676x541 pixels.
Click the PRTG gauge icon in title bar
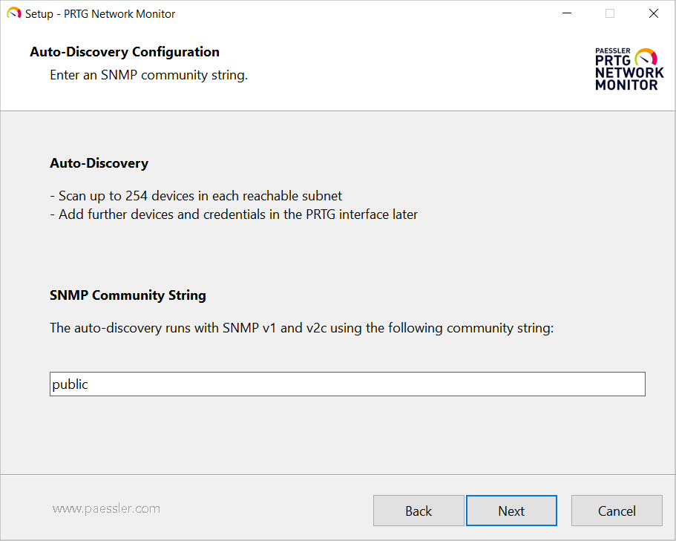coord(13,13)
